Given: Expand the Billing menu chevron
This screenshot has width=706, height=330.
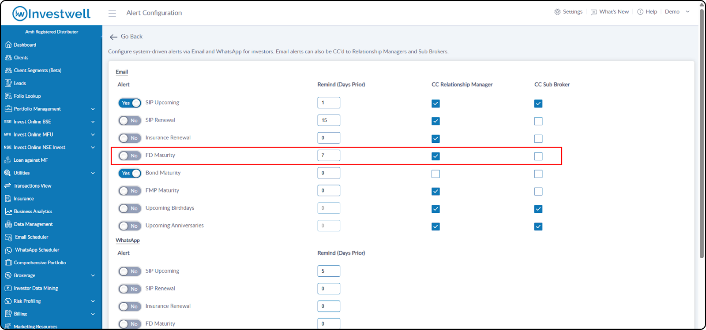Looking at the screenshot, I should (93, 314).
